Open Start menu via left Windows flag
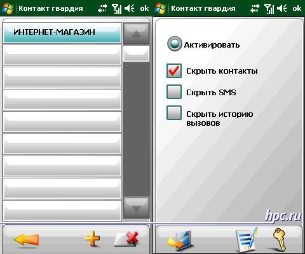The width and height of the screenshot is (305, 254). [7, 8]
